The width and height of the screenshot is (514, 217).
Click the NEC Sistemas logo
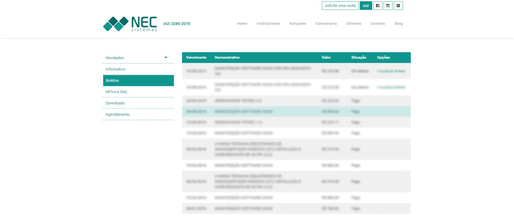point(130,24)
